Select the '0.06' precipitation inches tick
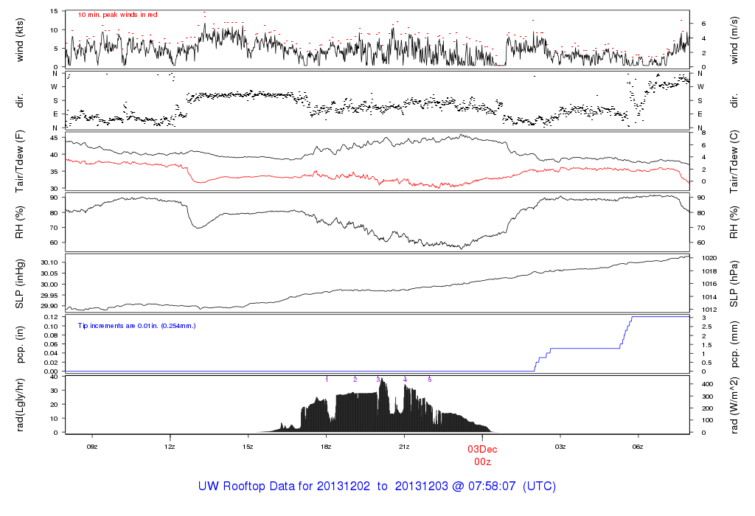This screenshot has width=755, height=516. [51, 344]
